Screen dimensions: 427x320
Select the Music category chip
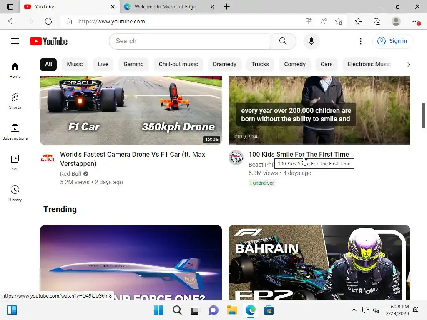(75, 65)
